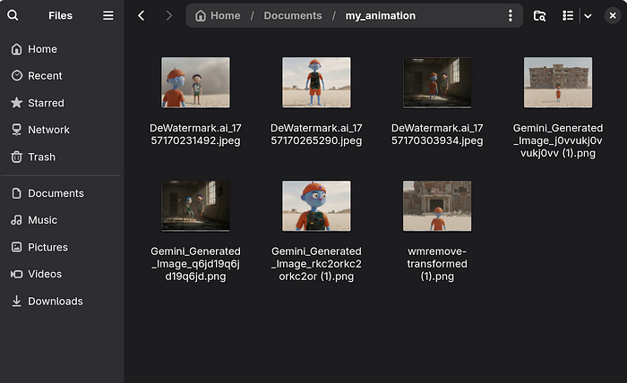Open the hamburger main menu

click(x=108, y=15)
